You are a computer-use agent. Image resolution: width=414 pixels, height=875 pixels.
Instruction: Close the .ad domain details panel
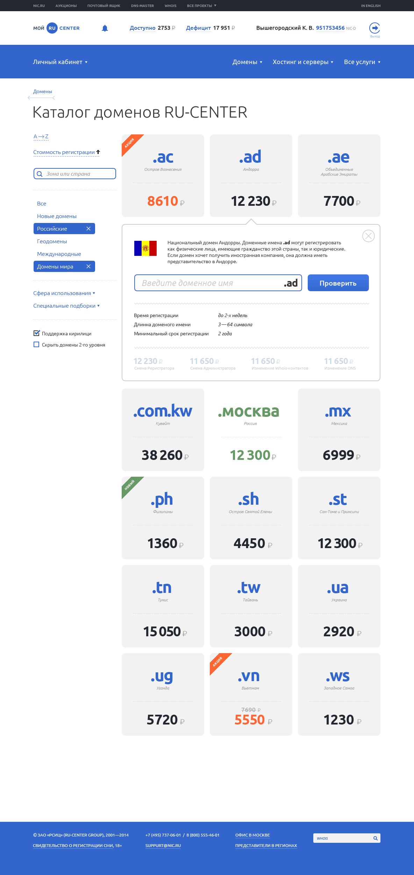click(369, 236)
